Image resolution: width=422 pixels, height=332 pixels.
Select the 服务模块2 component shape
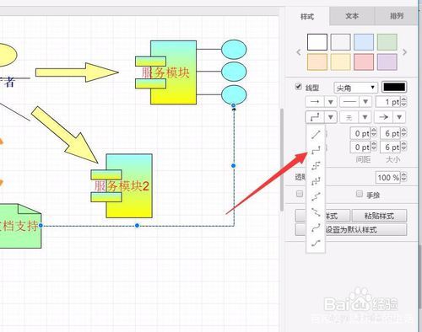pyautogui.click(x=122, y=185)
